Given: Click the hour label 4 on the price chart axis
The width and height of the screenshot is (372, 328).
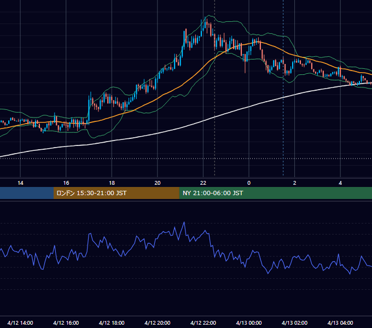Looking at the screenshot, I should tap(340, 183).
